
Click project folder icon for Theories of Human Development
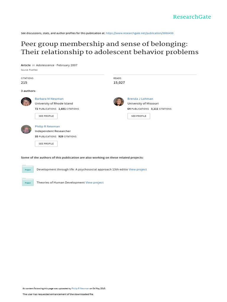[x=28, y=182]
